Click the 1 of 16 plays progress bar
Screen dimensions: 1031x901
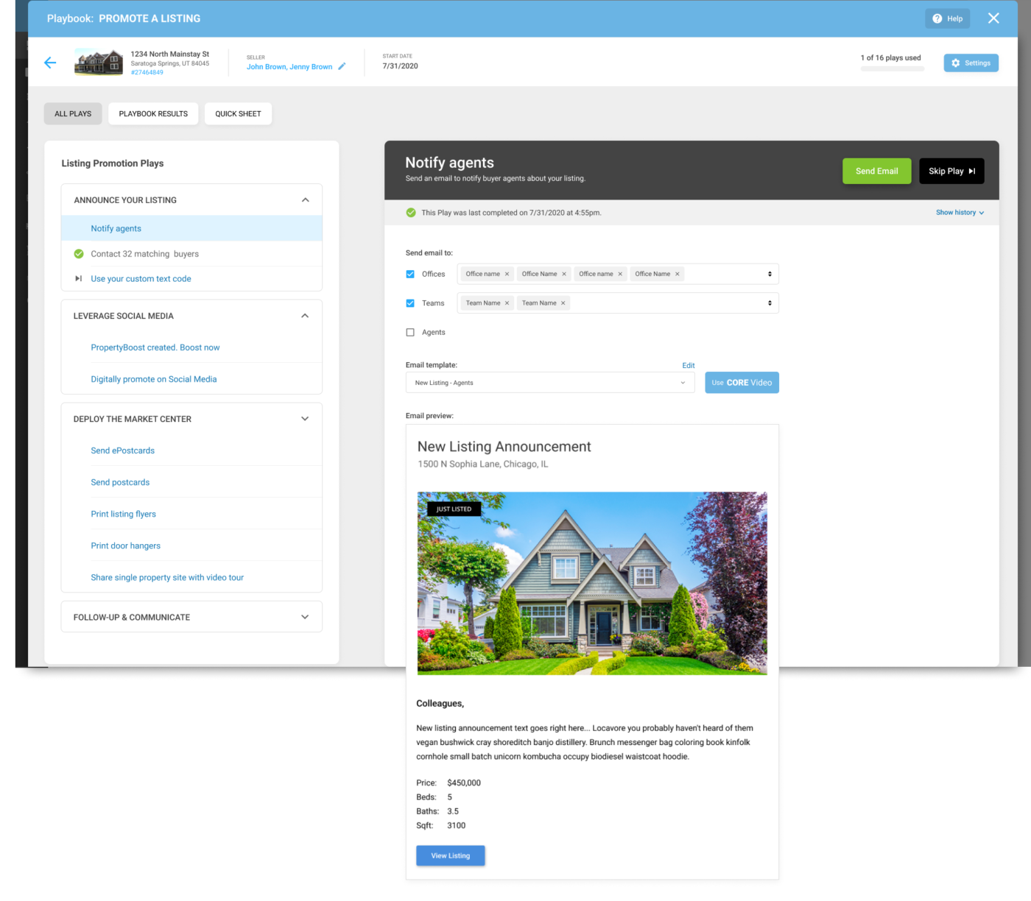click(x=892, y=68)
